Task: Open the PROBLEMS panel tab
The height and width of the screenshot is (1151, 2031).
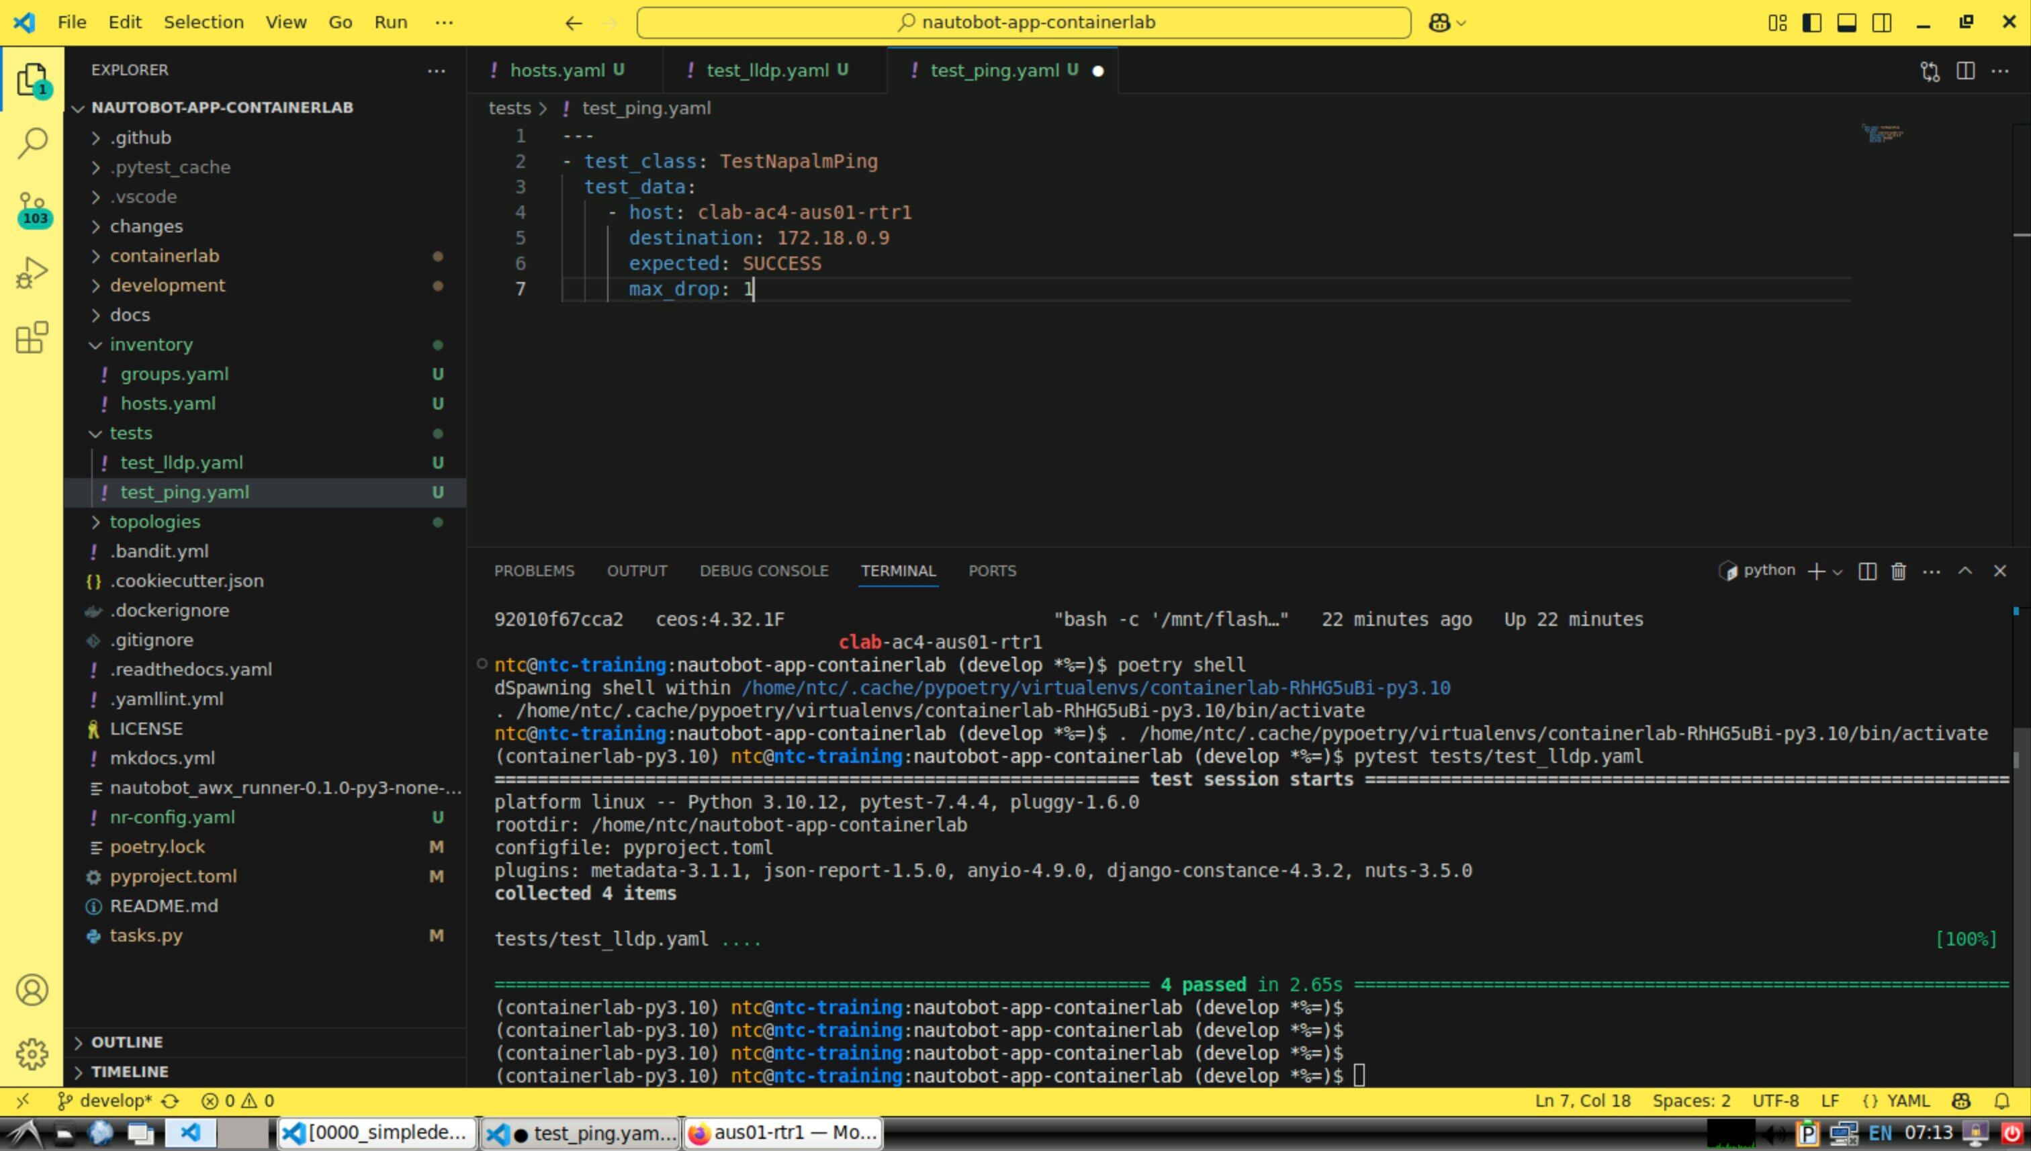Action: pos(534,571)
